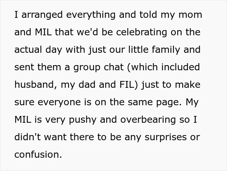
Task: Select the word "everything"
Action: tap(91, 15)
